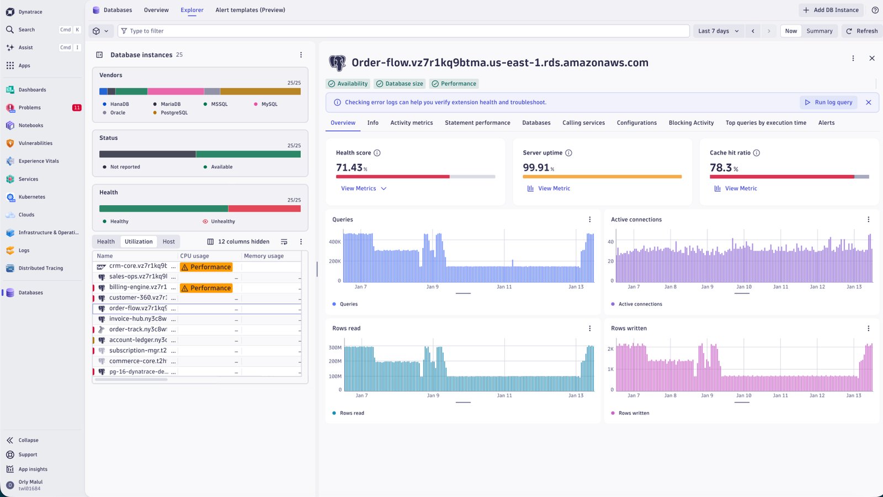Open the help icon at top right
883x497 pixels.
point(875,10)
